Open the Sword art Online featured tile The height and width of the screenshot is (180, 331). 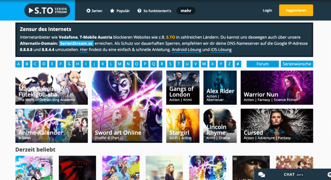pos(127,107)
